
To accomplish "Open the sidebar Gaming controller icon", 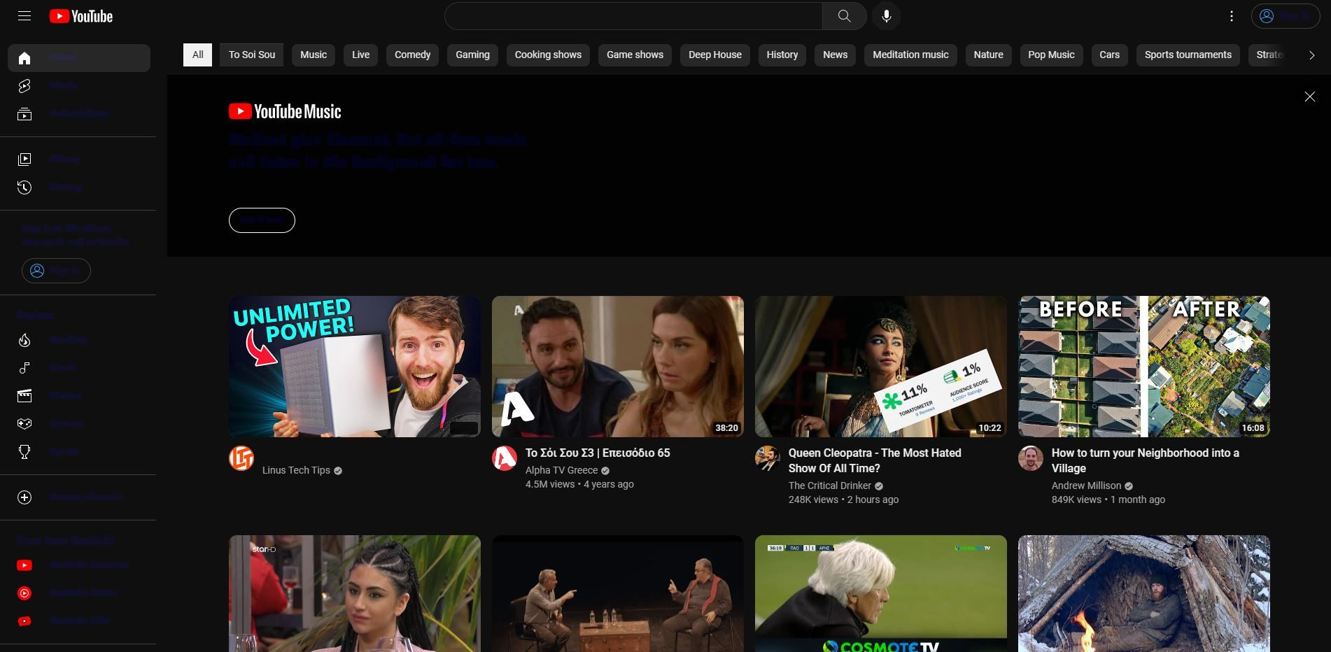I will (x=24, y=424).
